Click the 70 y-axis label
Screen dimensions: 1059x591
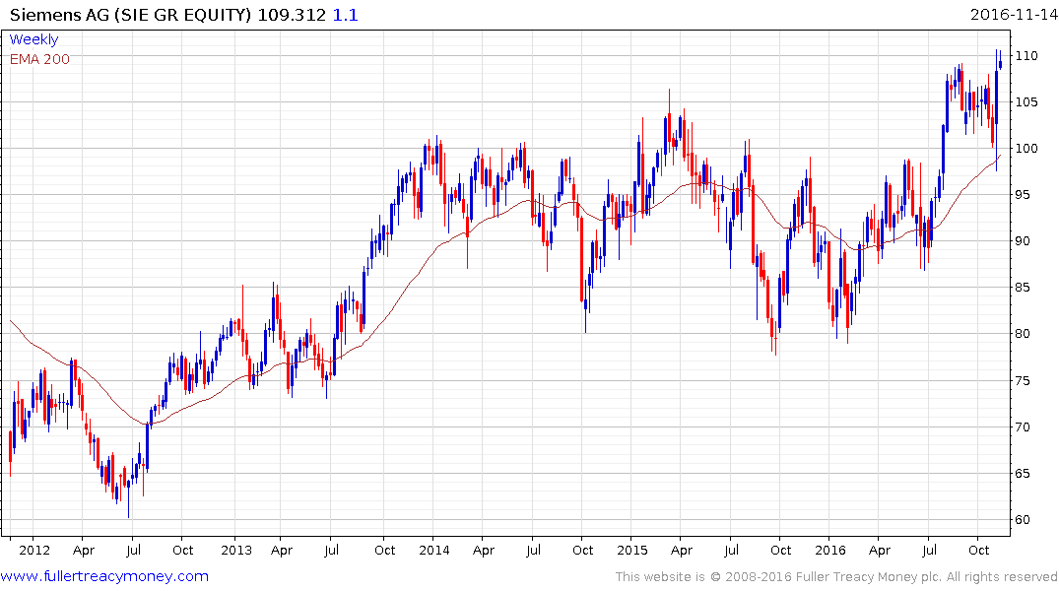point(1024,427)
